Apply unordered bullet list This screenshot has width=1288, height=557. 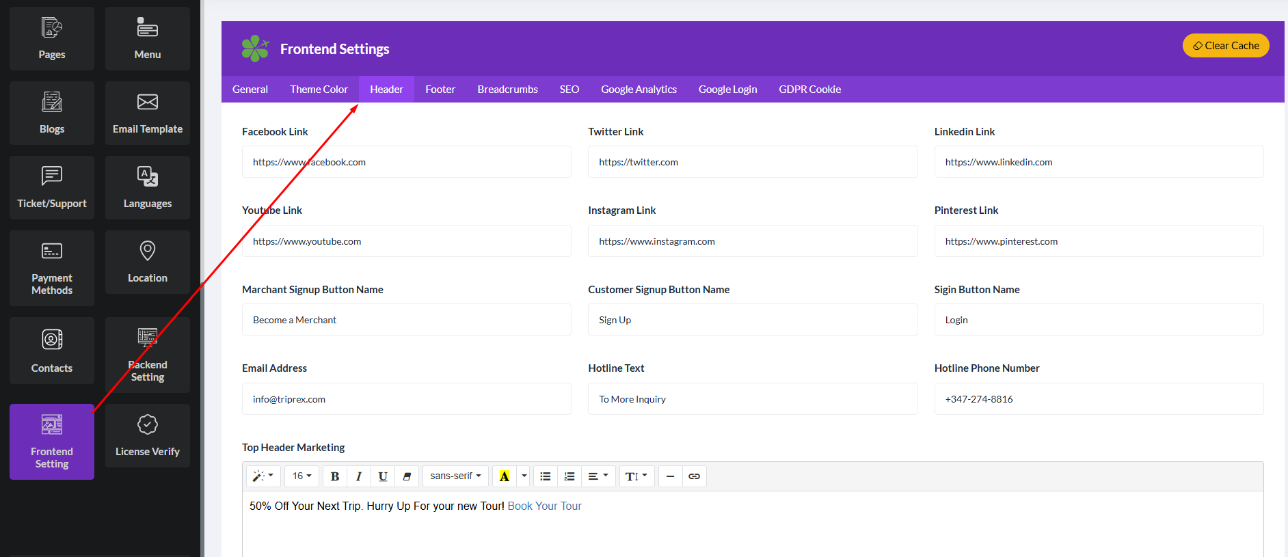(x=546, y=476)
